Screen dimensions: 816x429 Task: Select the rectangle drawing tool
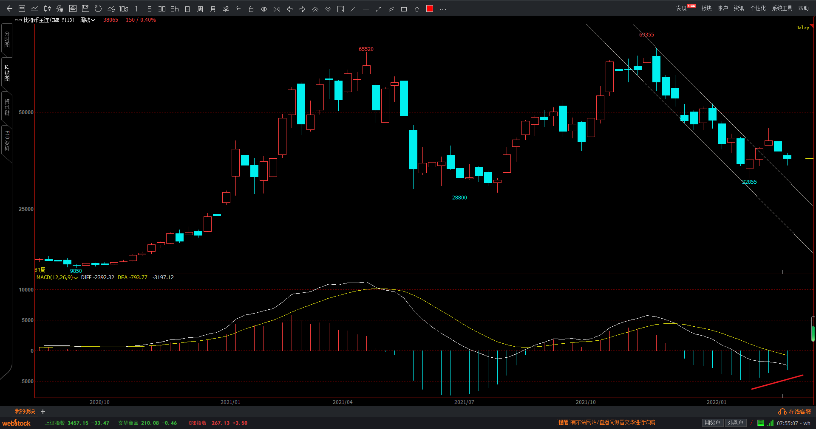404,9
